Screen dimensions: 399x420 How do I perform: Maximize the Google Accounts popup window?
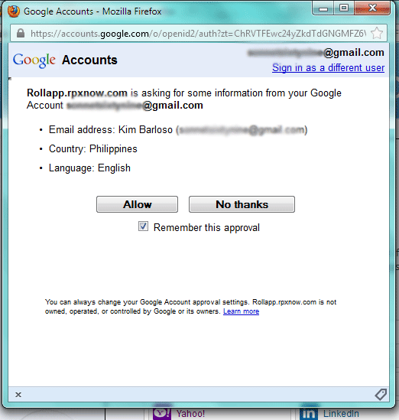point(344,8)
